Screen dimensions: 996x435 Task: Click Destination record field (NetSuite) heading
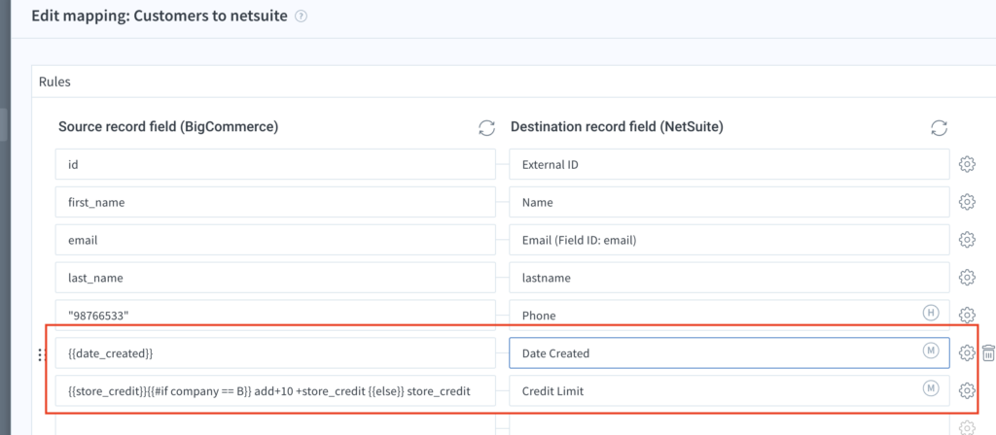pos(617,127)
